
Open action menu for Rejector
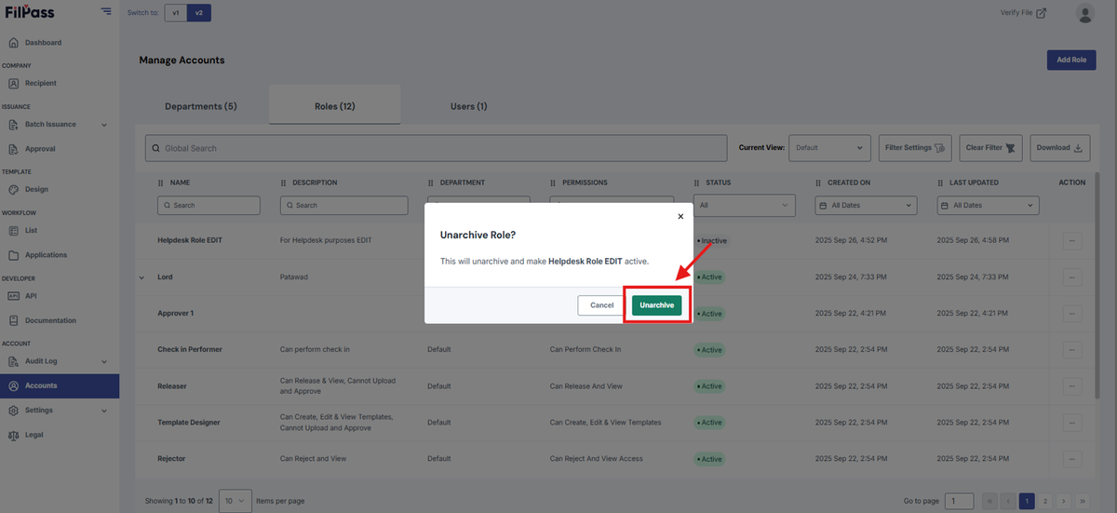1071,459
